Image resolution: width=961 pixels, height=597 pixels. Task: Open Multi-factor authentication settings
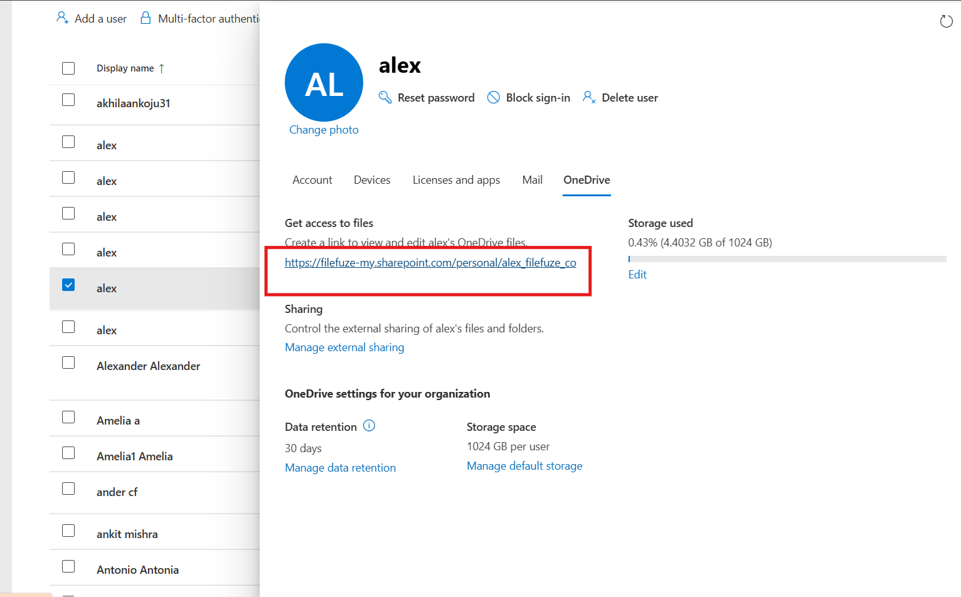coord(146,18)
